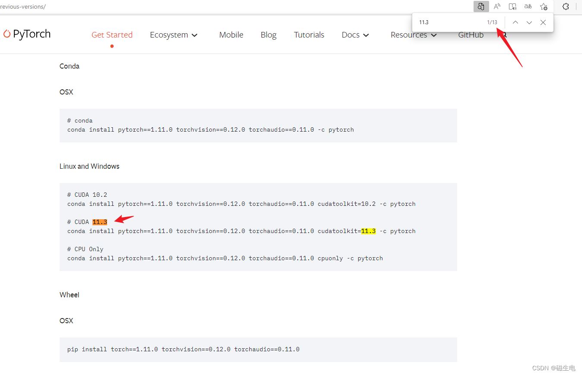Open the Get Started tab
Screen dimensions: 582x375
point(112,35)
